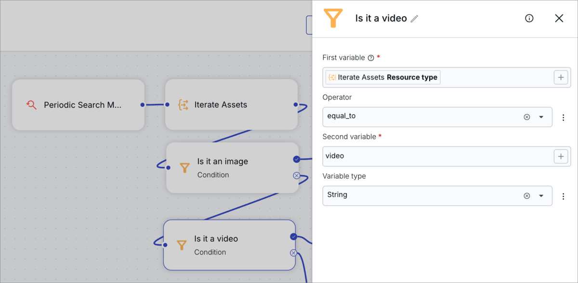The height and width of the screenshot is (283, 578).
Task: Add a variable to Second variable field
Action: tap(561, 156)
